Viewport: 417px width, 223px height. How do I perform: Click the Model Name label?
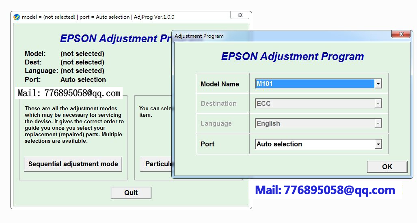point(220,84)
